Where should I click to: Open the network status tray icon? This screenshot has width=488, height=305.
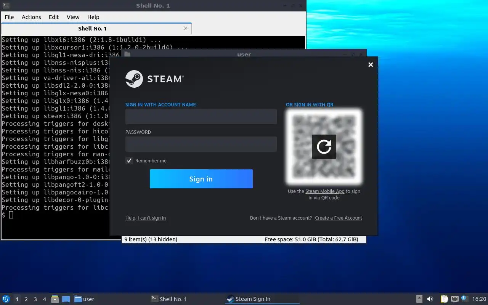click(x=454, y=299)
